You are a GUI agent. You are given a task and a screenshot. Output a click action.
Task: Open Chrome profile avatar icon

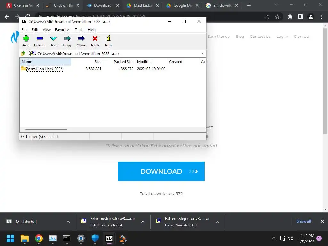pos(311,17)
